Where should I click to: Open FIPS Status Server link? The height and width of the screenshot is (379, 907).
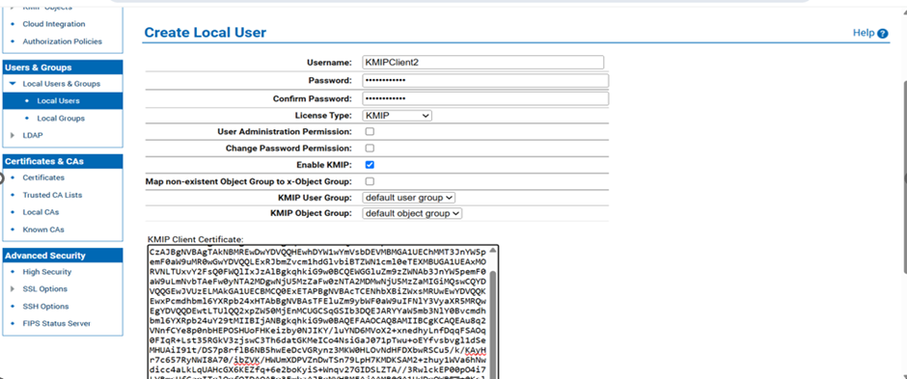pos(57,323)
